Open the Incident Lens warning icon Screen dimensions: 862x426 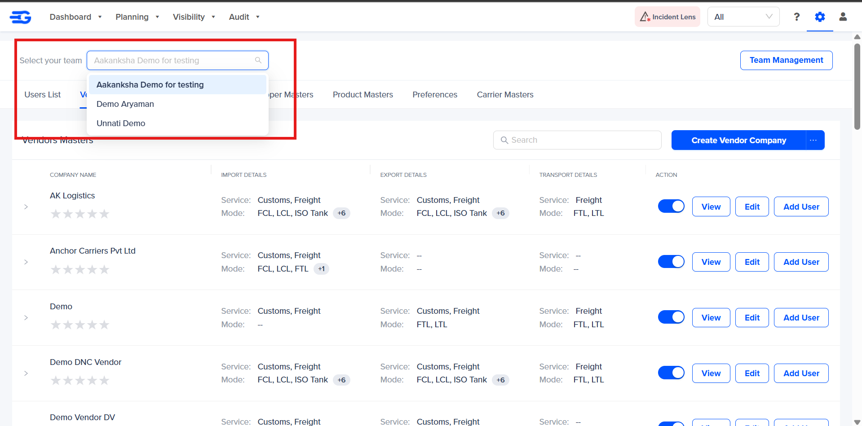645,17
